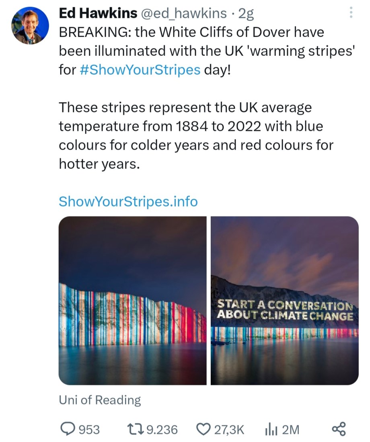Click the views analytics icon showing 2M
This screenshot has height=442, width=370.
[272, 429]
